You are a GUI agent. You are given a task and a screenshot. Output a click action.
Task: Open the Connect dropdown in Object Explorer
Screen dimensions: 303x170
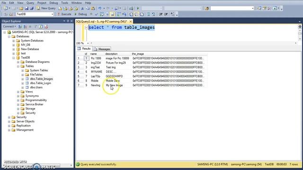tap(9, 26)
